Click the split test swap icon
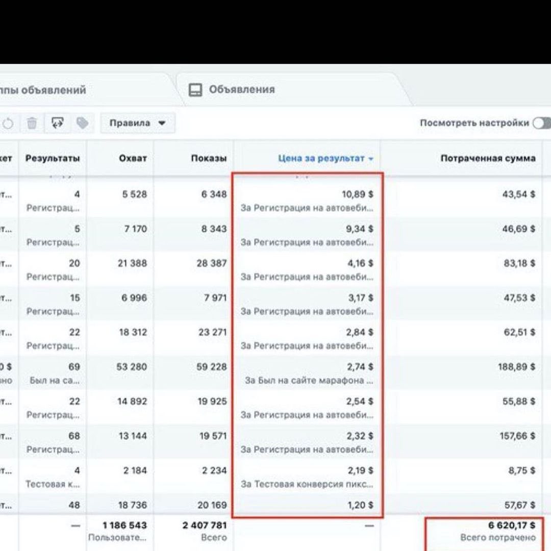 click(x=58, y=122)
